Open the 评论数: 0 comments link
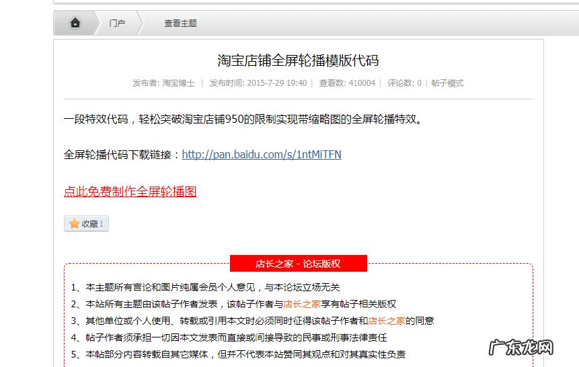Viewport: 579px width, 367px height. [x=404, y=83]
